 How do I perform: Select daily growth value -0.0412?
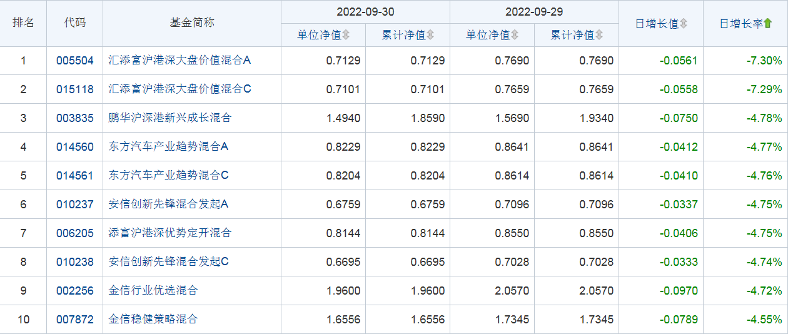[x=679, y=147]
